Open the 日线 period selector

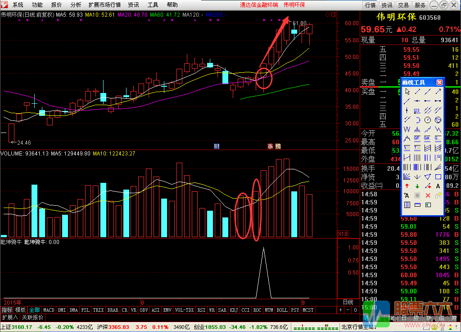[348, 302]
